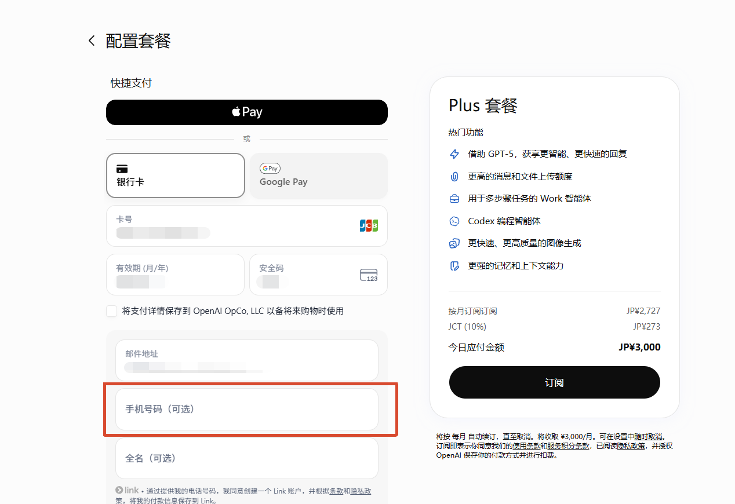The image size is (735, 504).
Task: Click the 订阅 subscribe button
Action: click(555, 382)
